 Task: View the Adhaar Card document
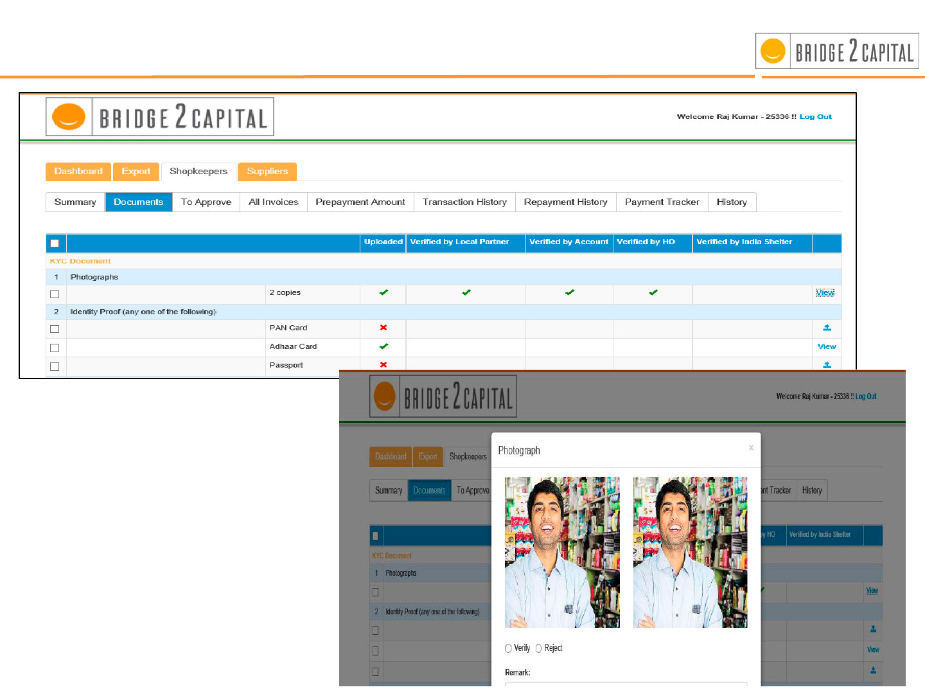(826, 346)
